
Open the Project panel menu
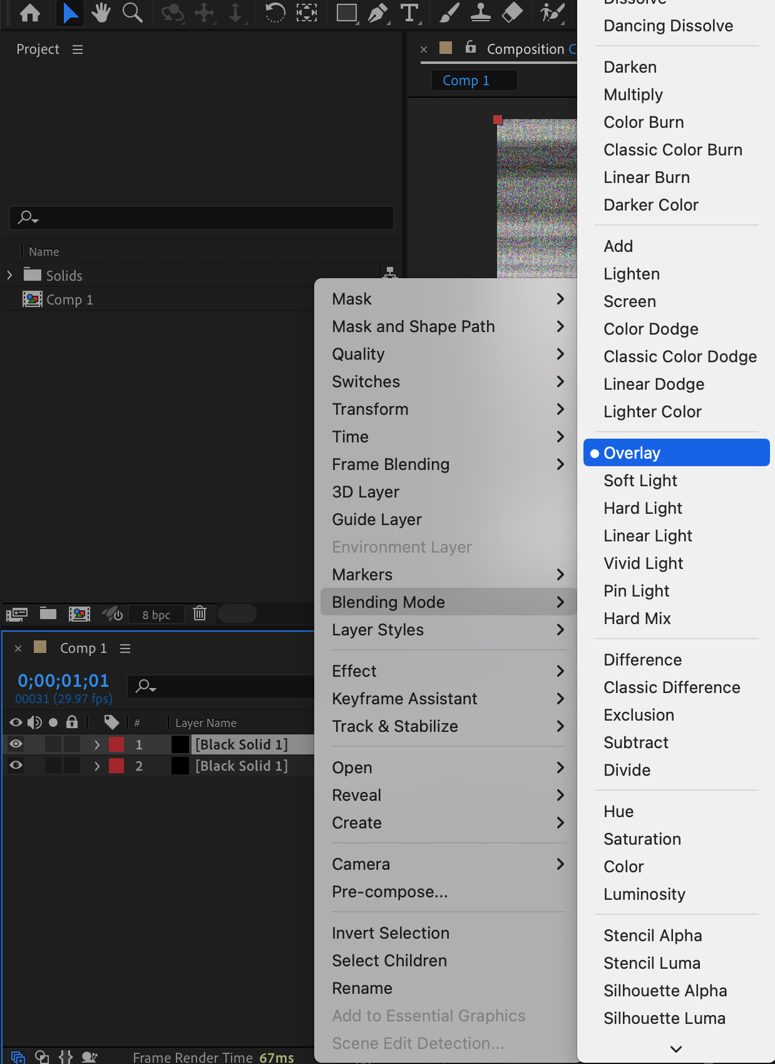point(78,50)
